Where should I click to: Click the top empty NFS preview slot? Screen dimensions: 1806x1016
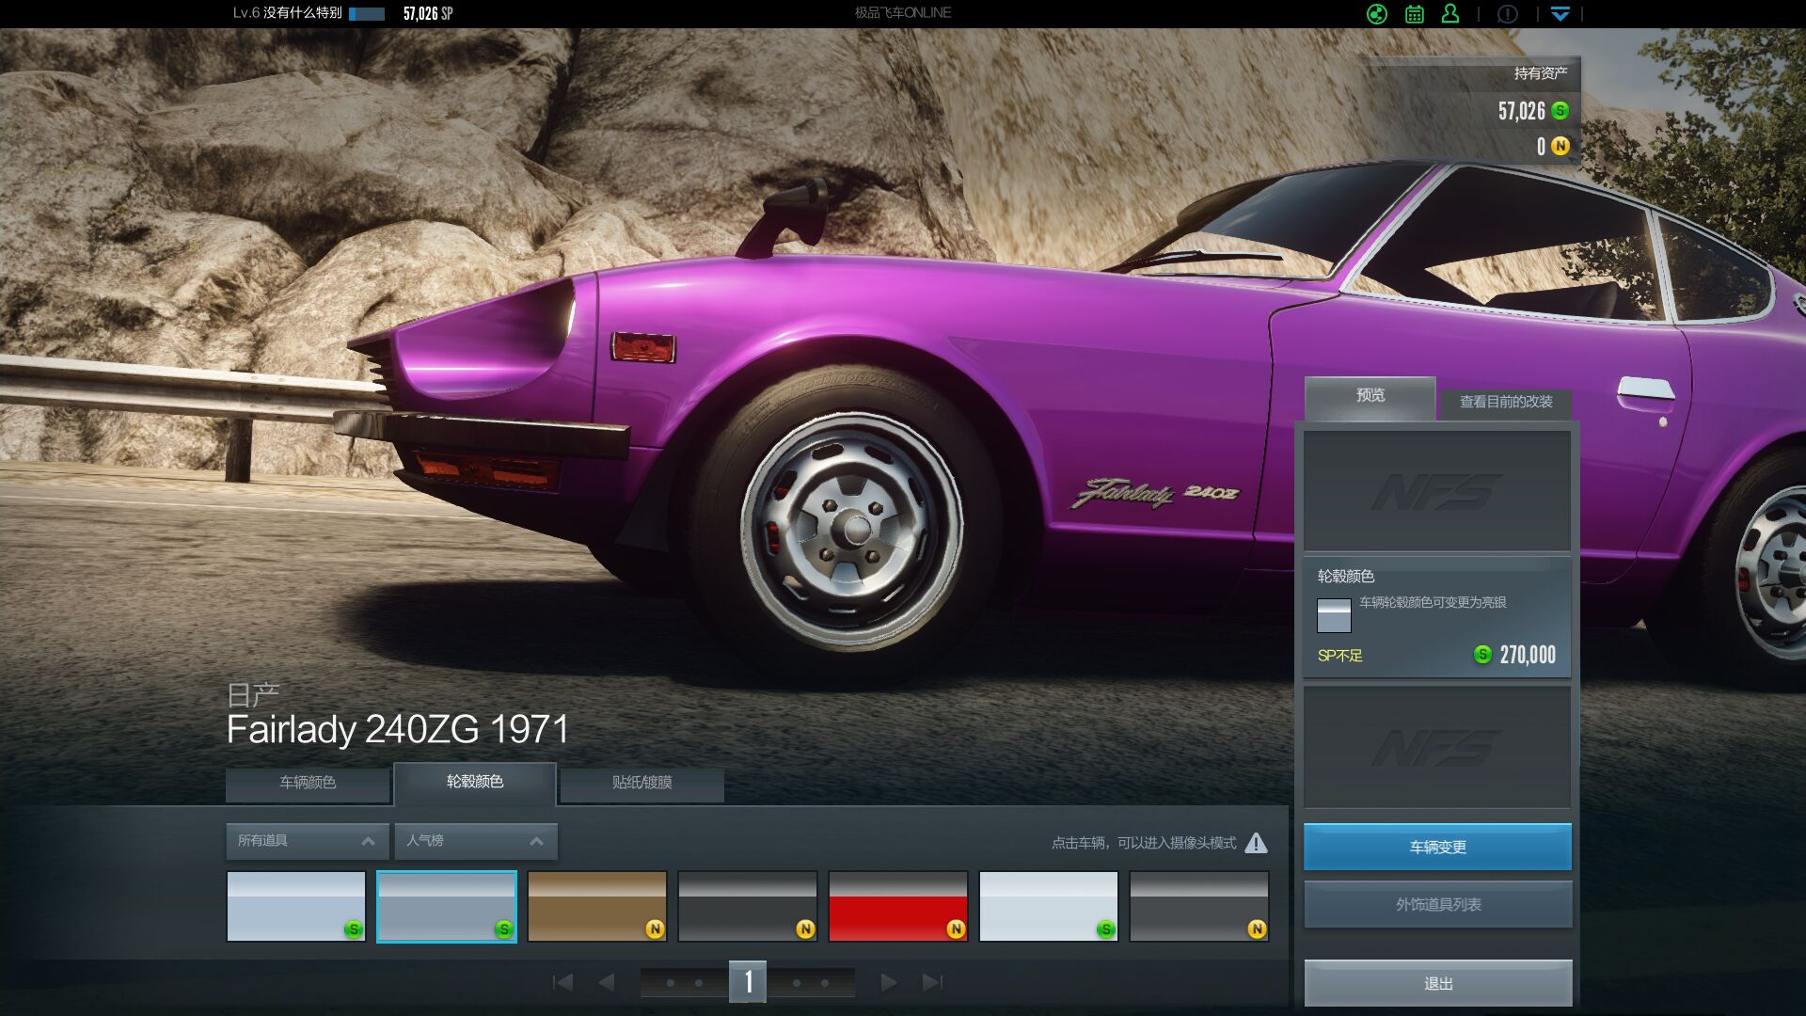1437,491
